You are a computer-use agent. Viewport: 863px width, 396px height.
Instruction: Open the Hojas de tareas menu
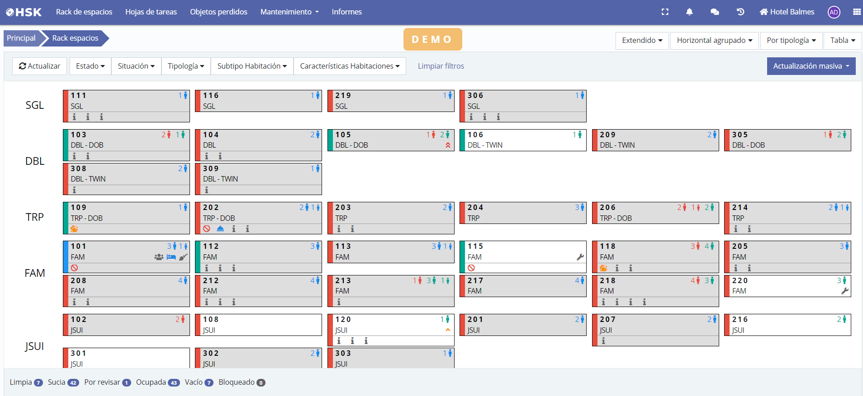[151, 12]
